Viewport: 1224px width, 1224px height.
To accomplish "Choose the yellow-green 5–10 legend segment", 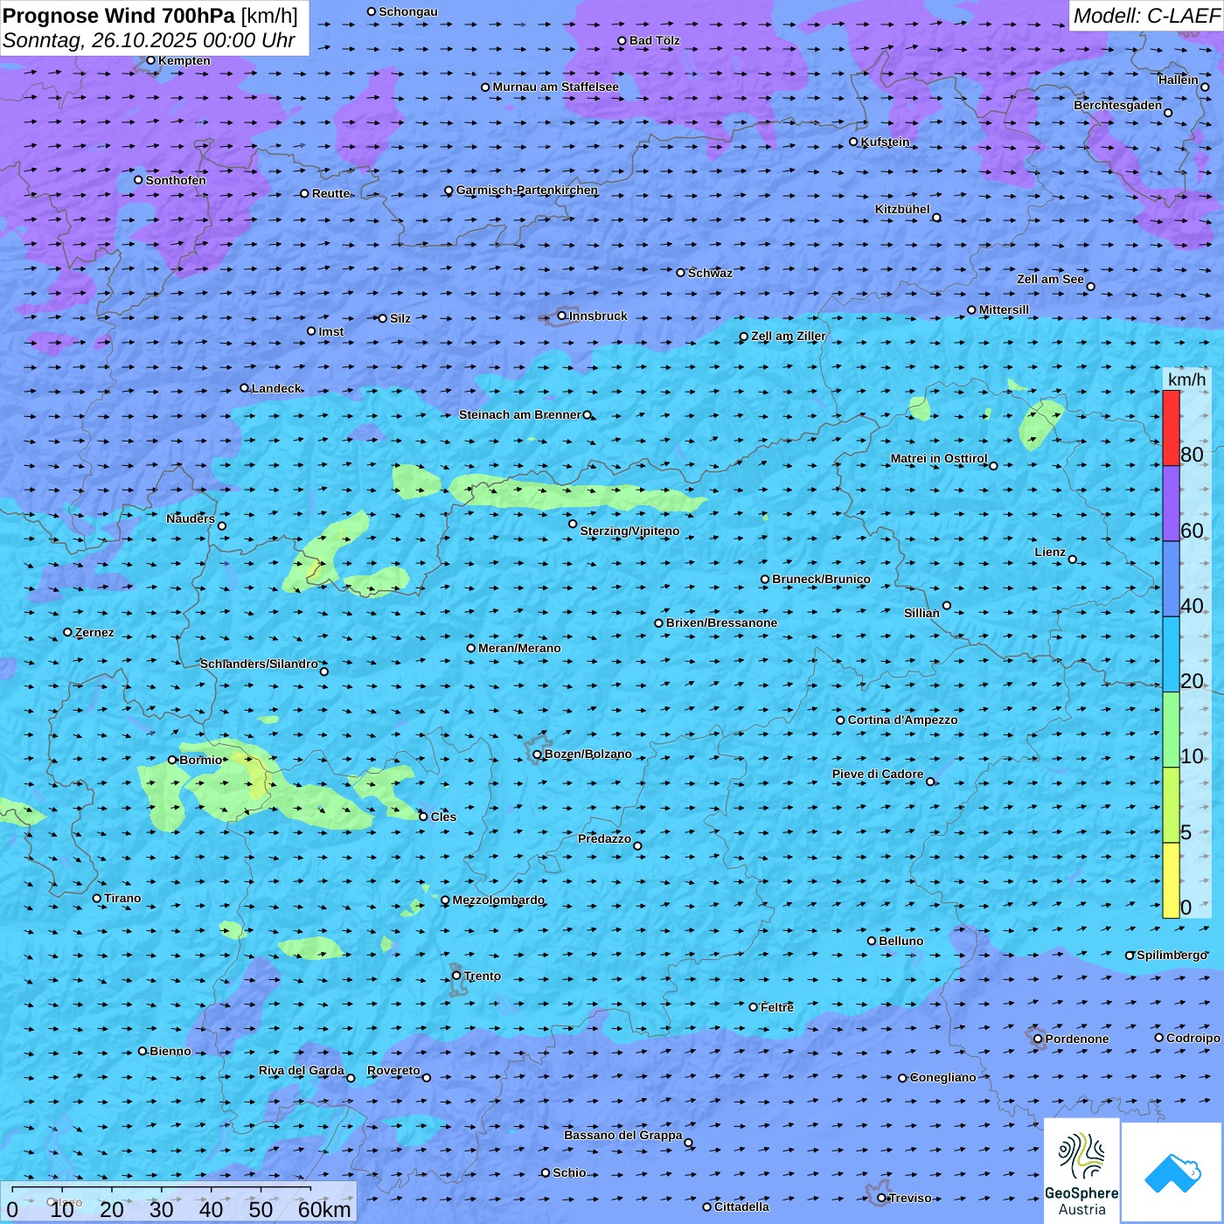I will [1171, 805].
